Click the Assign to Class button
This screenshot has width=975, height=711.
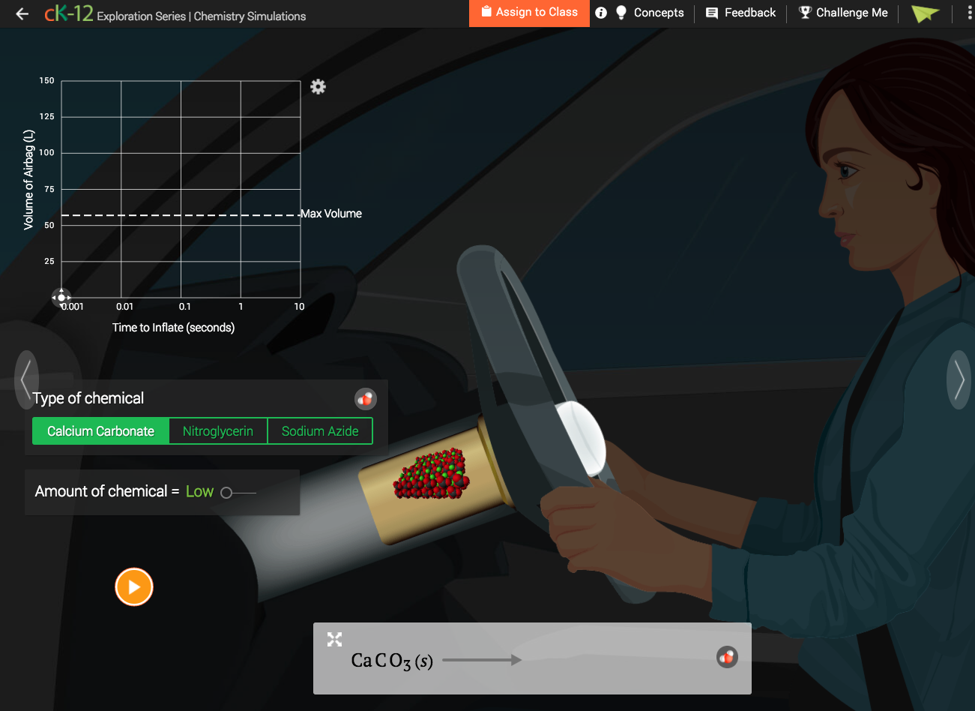(529, 13)
